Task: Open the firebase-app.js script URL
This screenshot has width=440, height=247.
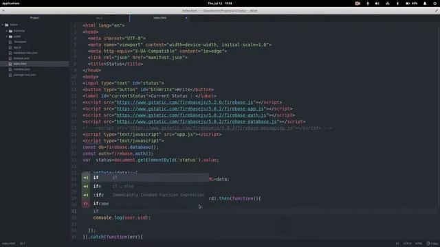Action: [x=190, y=109]
